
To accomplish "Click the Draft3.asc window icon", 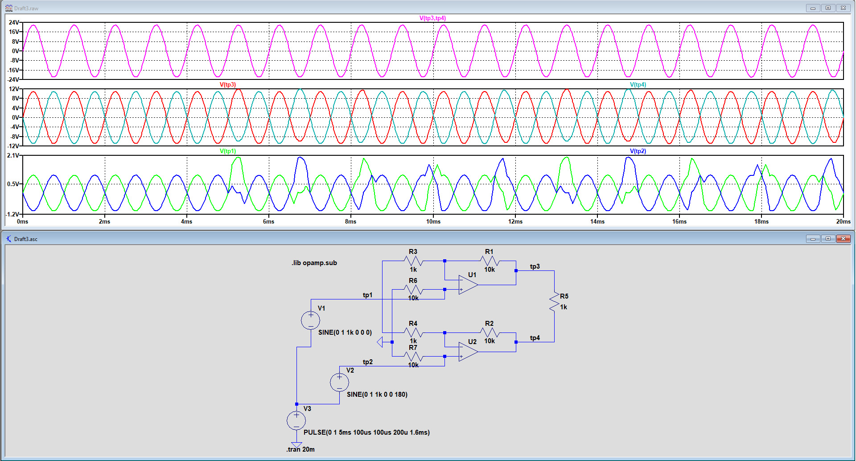I will click(x=8, y=239).
